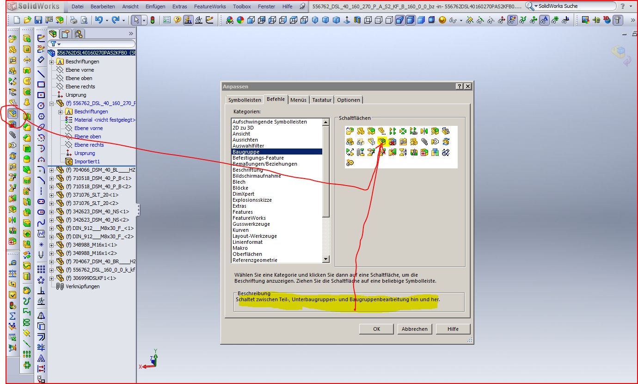Click the sigma icon in left toolbar

pos(12,316)
